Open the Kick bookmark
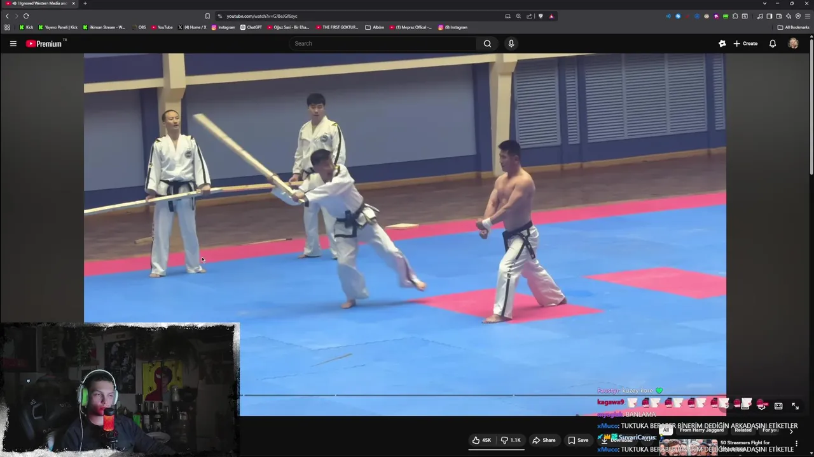The image size is (814, 457). coord(26,27)
